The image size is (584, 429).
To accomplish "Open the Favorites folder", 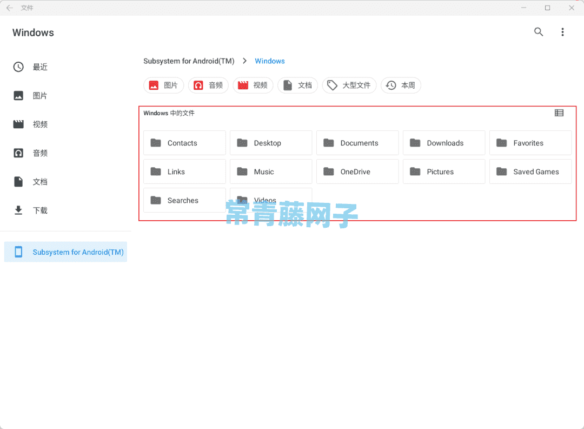I will coord(530,143).
